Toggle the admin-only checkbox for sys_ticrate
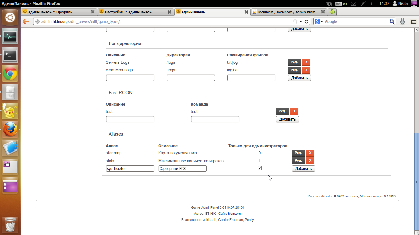Screen dimensions: 419x235 pyautogui.click(x=260, y=168)
